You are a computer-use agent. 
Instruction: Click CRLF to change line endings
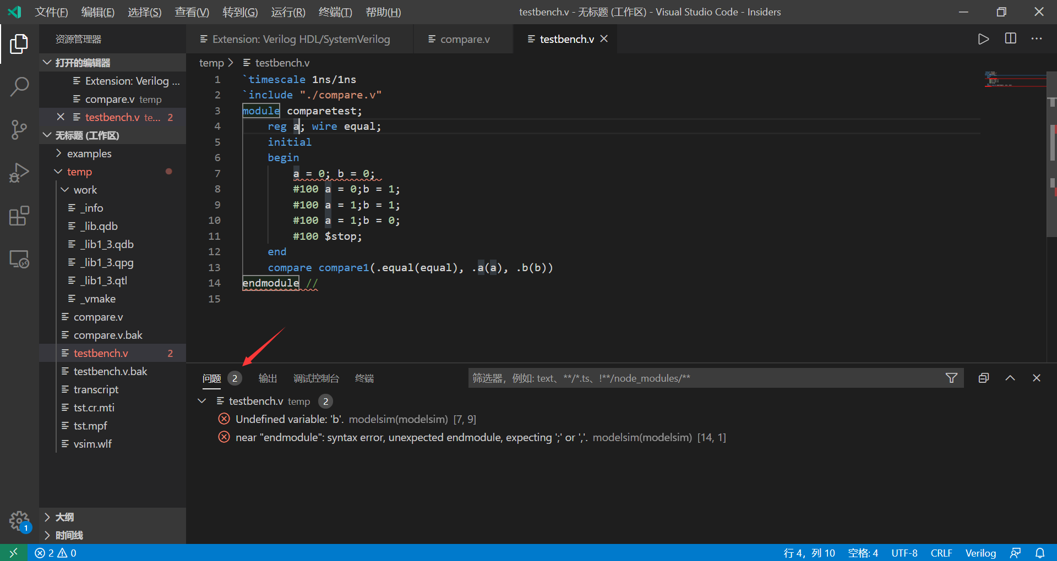pyautogui.click(x=942, y=553)
